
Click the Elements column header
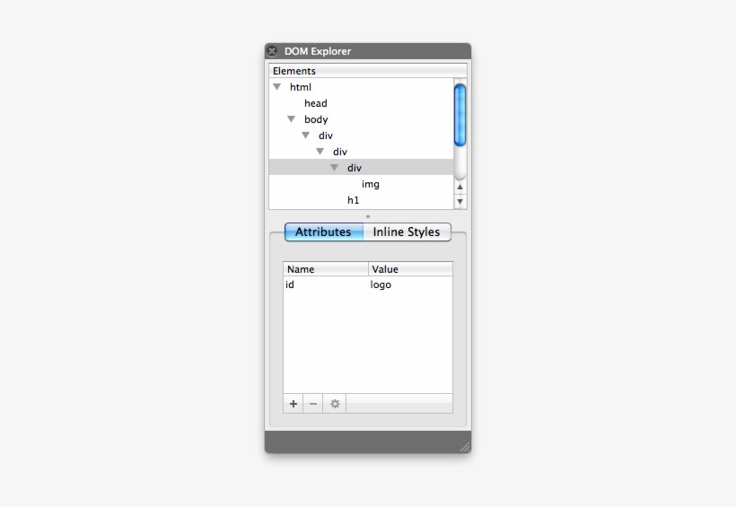tap(368, 71)
